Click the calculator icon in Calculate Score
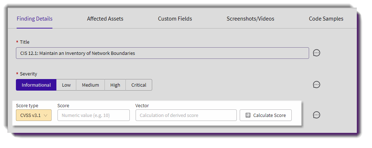372x148 pixels. (x=248, y=115)
